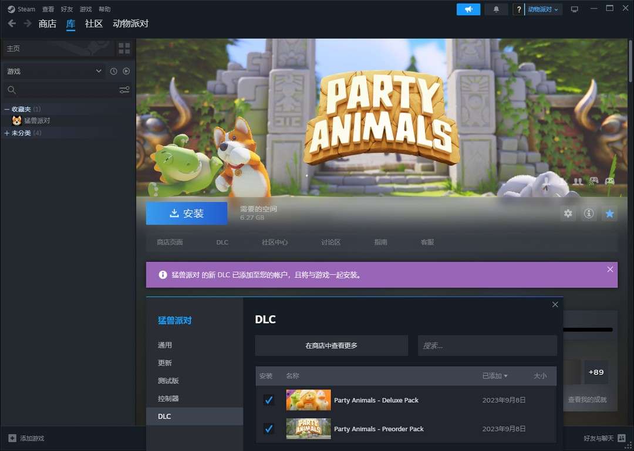Viewport: 634px width, 451px height.
Task: Go forward with the right arrow
Action: click(x=28, y=23)
